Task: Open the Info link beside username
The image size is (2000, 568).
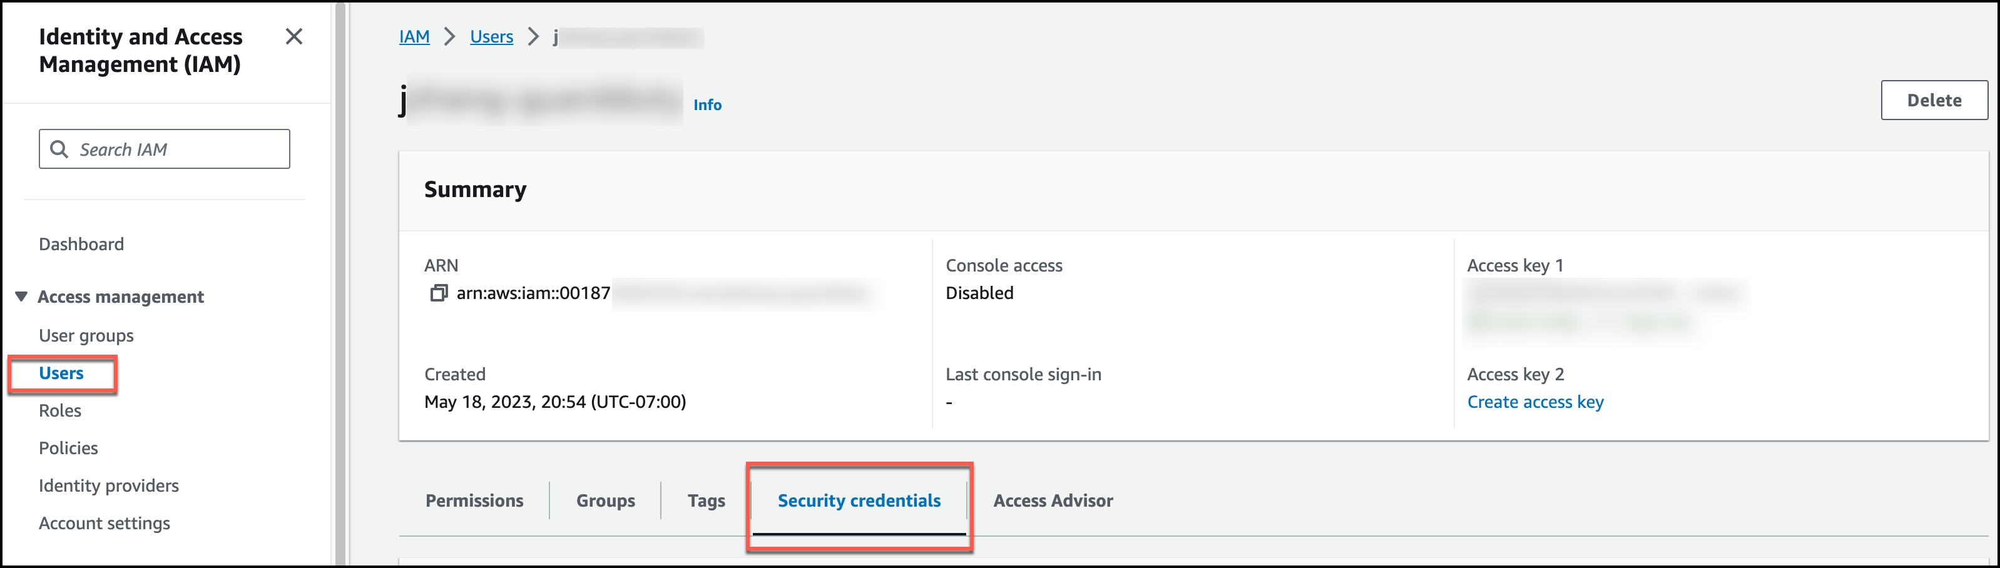Action: (x=707, y=104)
